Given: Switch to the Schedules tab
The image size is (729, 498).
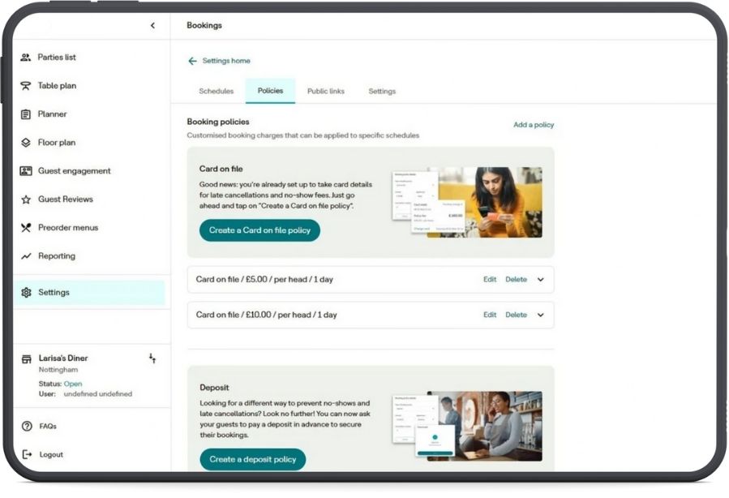Looking at the screenshot, I should tap(217, 91).
